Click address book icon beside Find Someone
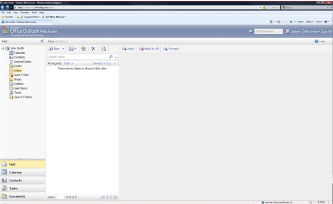This screenshot has height=204, width=333. [x=250, y=31]
